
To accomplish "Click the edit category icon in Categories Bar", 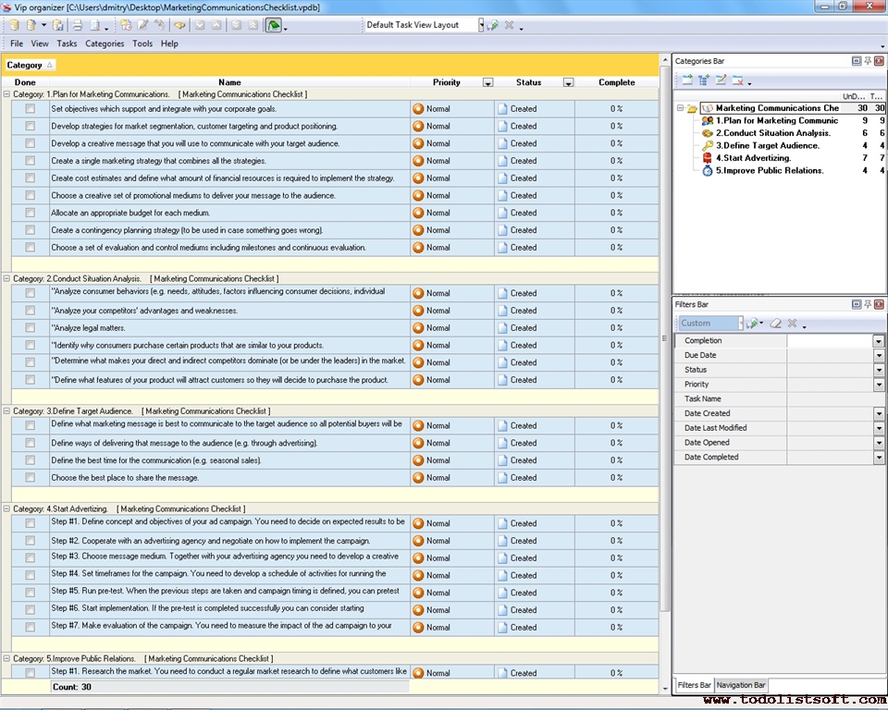I will 721,80.
